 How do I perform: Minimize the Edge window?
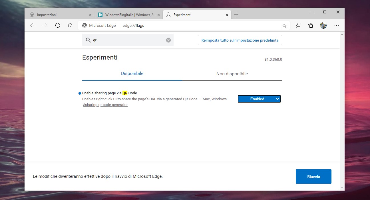coord(311,12)
